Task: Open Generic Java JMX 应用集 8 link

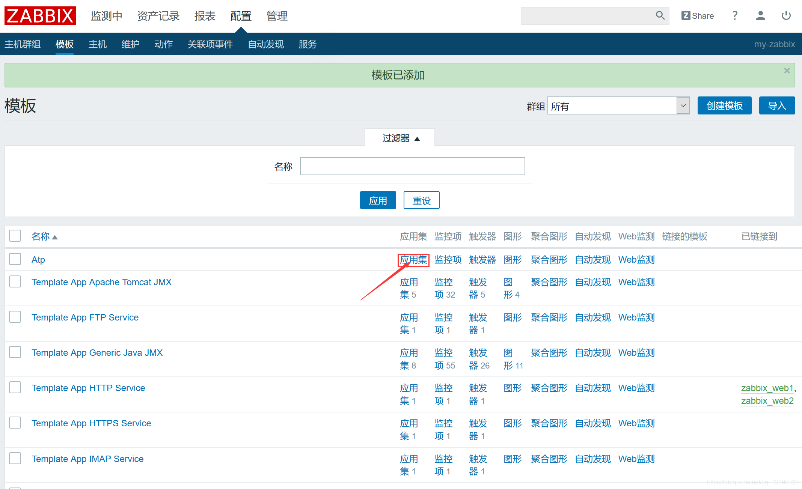Action: (409, 359)
